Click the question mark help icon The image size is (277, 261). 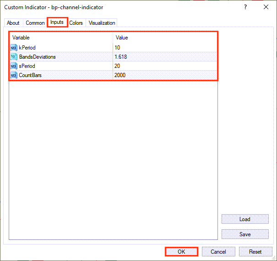coord(245,7)
